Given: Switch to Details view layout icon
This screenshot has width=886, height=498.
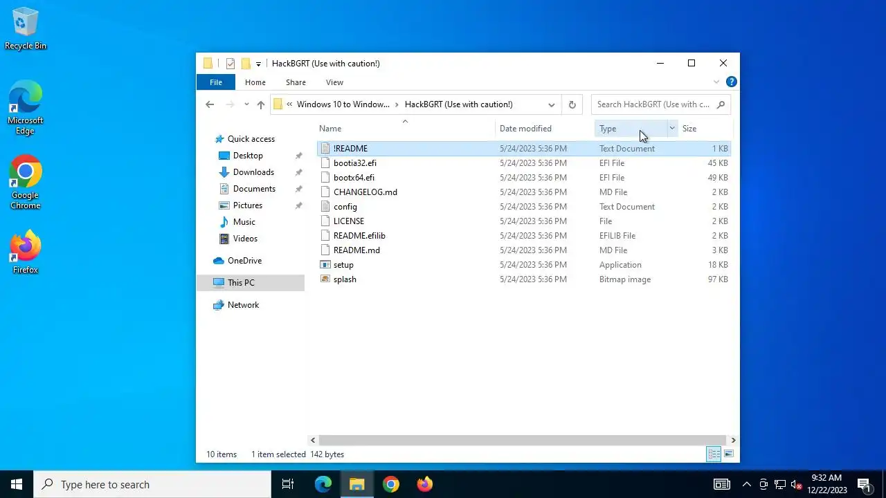Looking at the screenshot, I should click(x=714, y=454).
